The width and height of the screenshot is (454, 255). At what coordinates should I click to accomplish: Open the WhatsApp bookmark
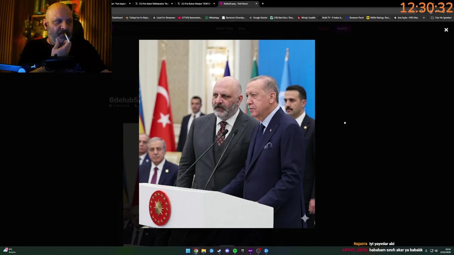pos(212,18)
